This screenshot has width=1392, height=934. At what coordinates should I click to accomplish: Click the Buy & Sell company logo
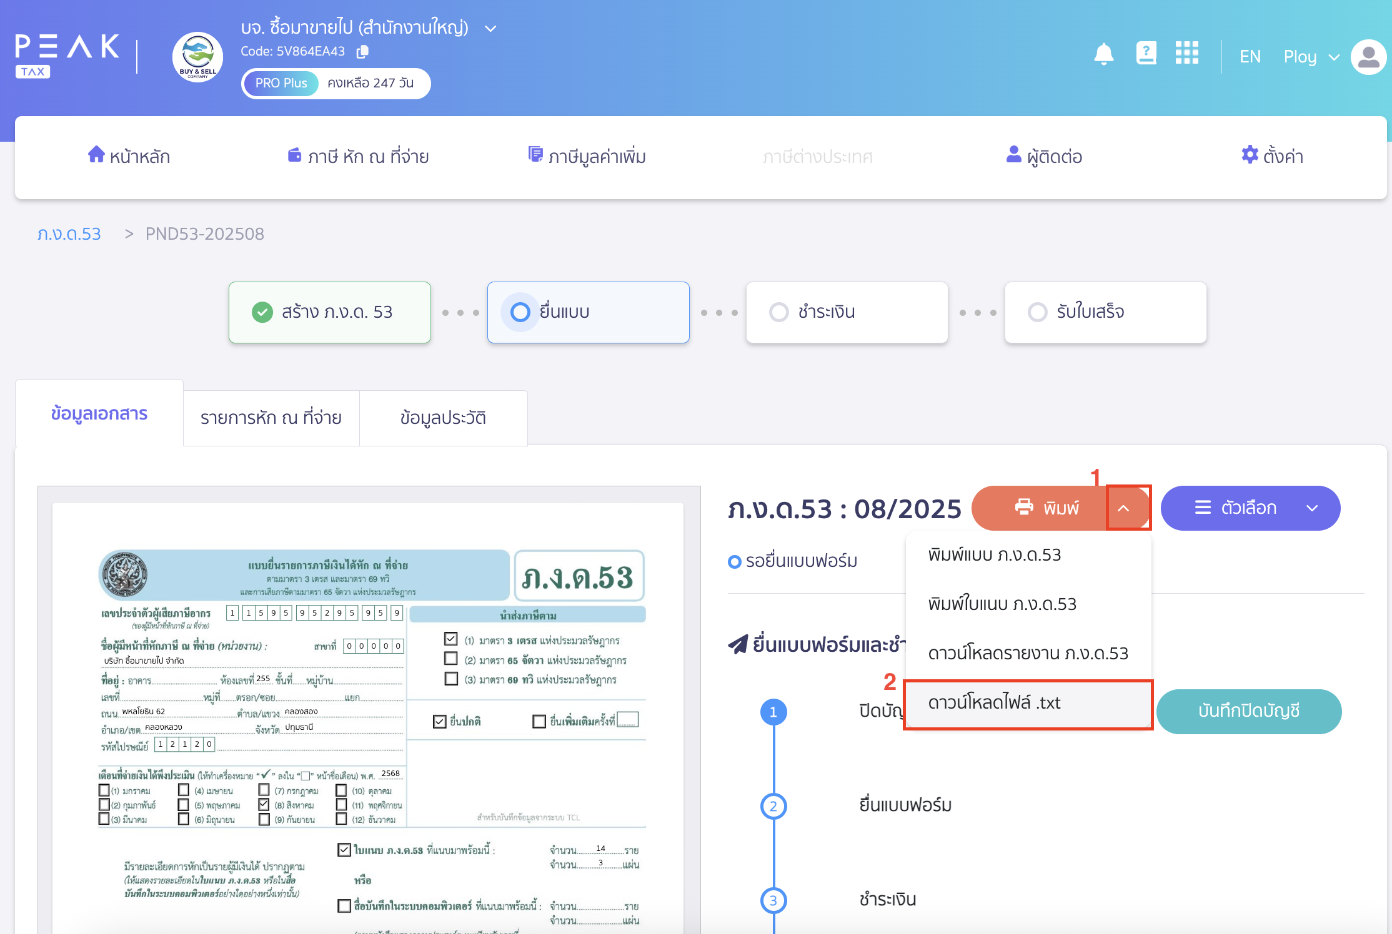(x=197, y=57)
